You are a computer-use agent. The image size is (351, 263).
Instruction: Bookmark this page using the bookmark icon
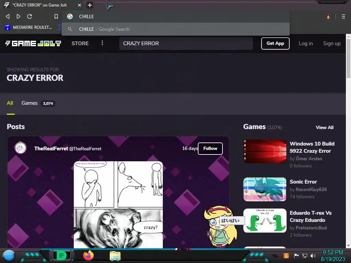[56, 16]
